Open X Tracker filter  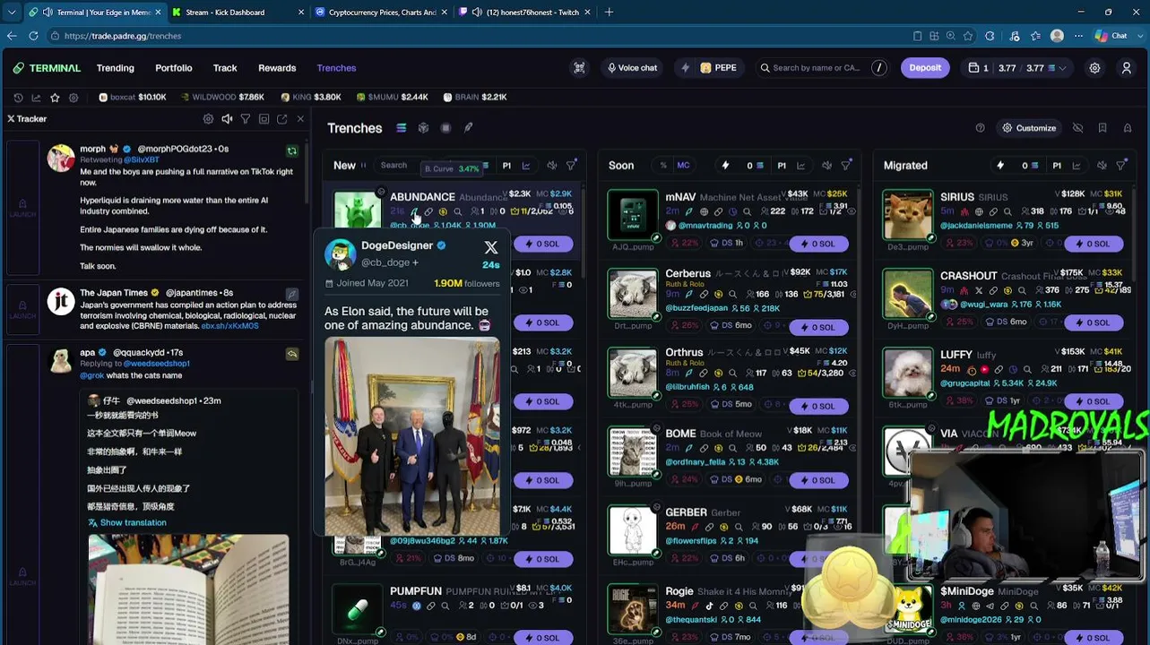(x=245, y=119)
